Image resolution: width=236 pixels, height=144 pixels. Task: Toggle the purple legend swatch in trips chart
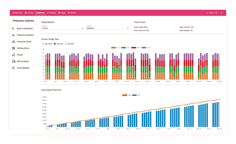coord(144,47)
